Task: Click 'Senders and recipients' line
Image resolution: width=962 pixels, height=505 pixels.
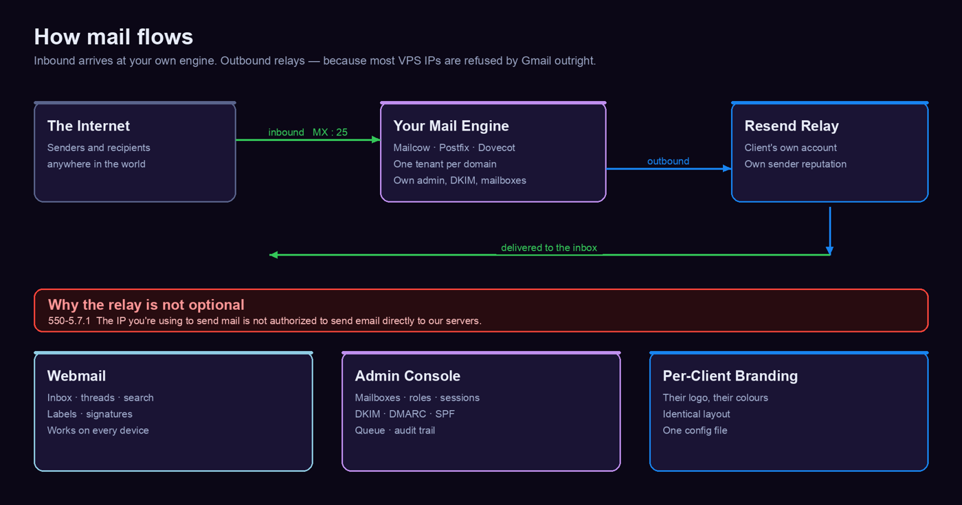Action: 99,148
